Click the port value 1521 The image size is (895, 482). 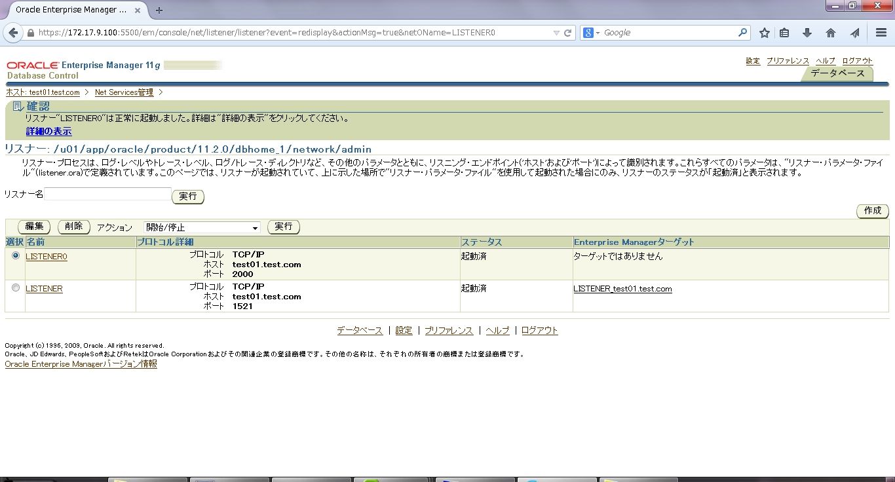click(242, 306)
